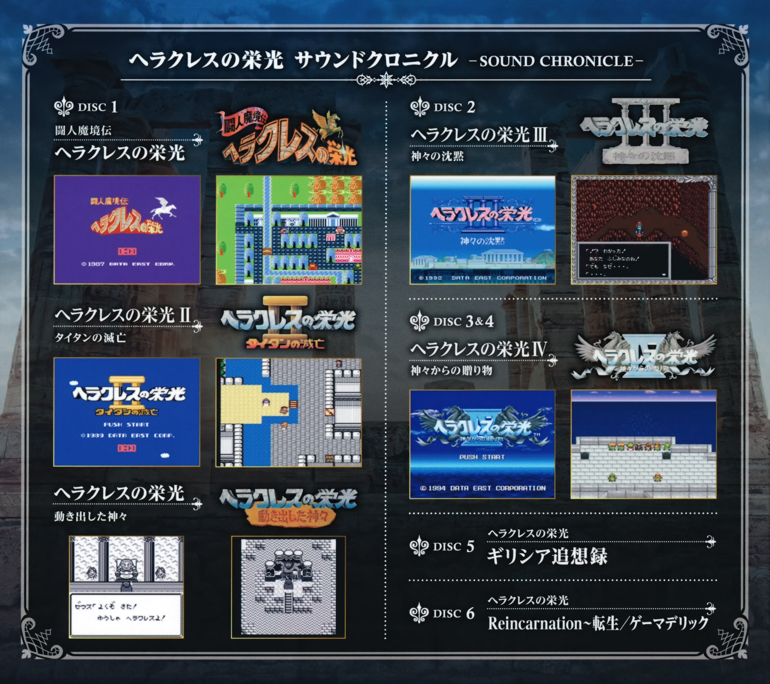Open the 1987 purple title screen thumbnail
Image resolution: width=770 pixels, height=684 pixels.
coord(127,230)
